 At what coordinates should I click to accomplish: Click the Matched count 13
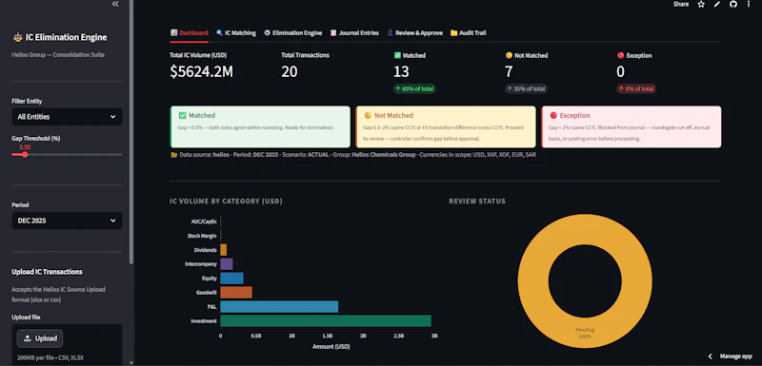point(401,71)
